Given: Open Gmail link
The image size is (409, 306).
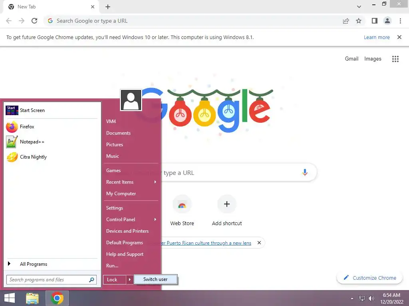Looking at the screenshot, I should coord(351,59).
